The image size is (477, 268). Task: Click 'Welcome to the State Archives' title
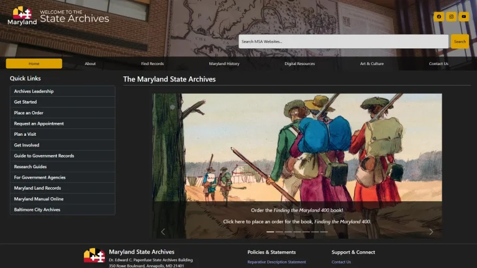coord(75,16)
